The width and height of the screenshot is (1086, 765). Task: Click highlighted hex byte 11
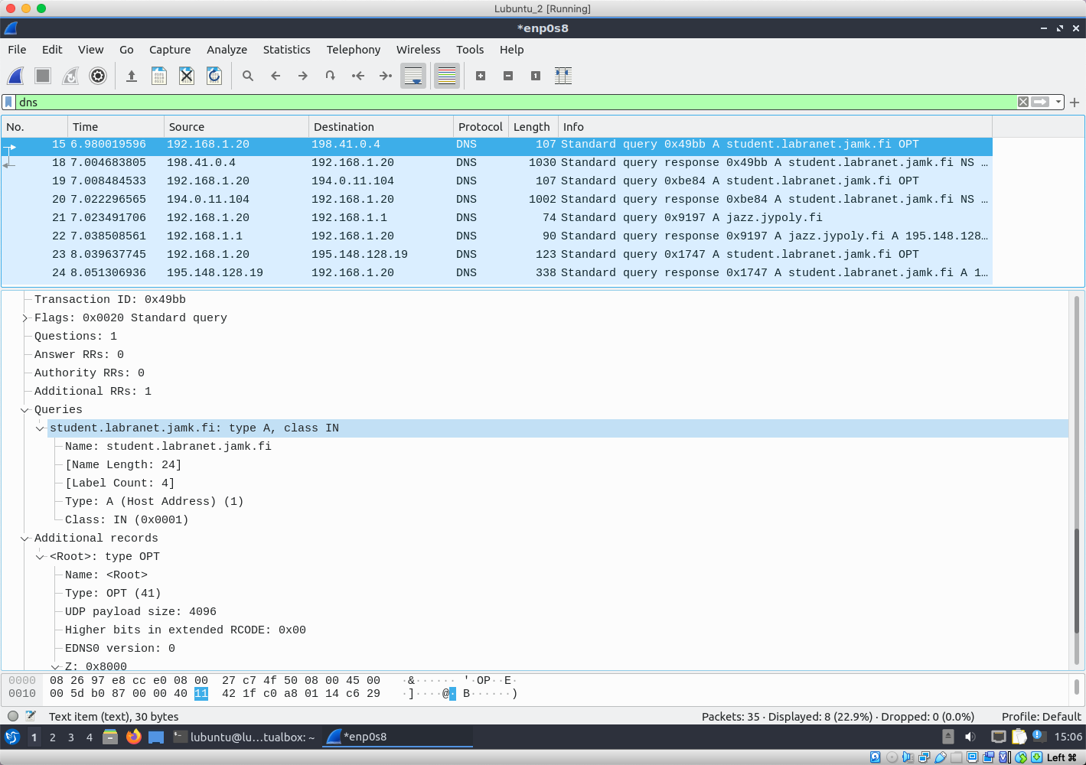(x=201, y=694)
